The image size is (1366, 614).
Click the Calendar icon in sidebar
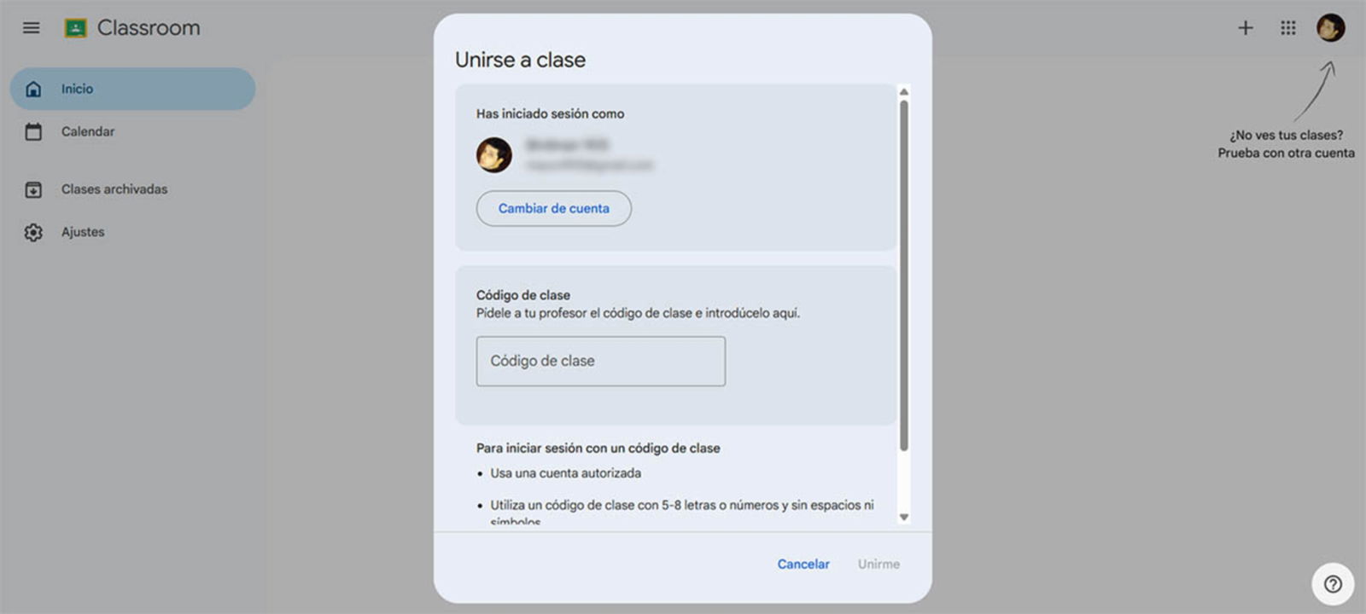33,131
